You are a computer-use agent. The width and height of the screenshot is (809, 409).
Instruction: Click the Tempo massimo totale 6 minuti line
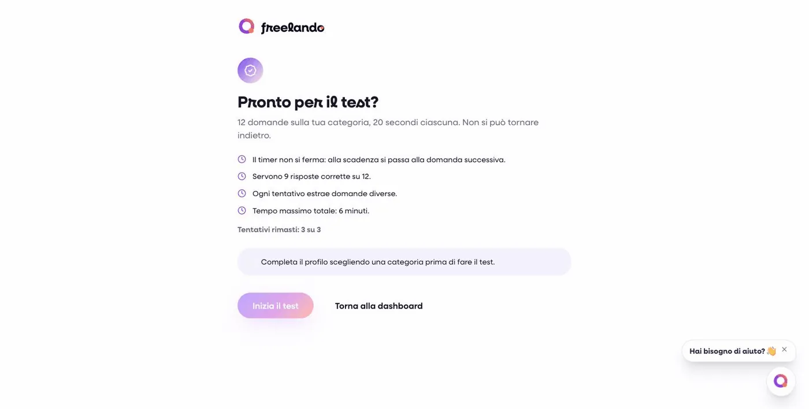click(x=311, y=211)
